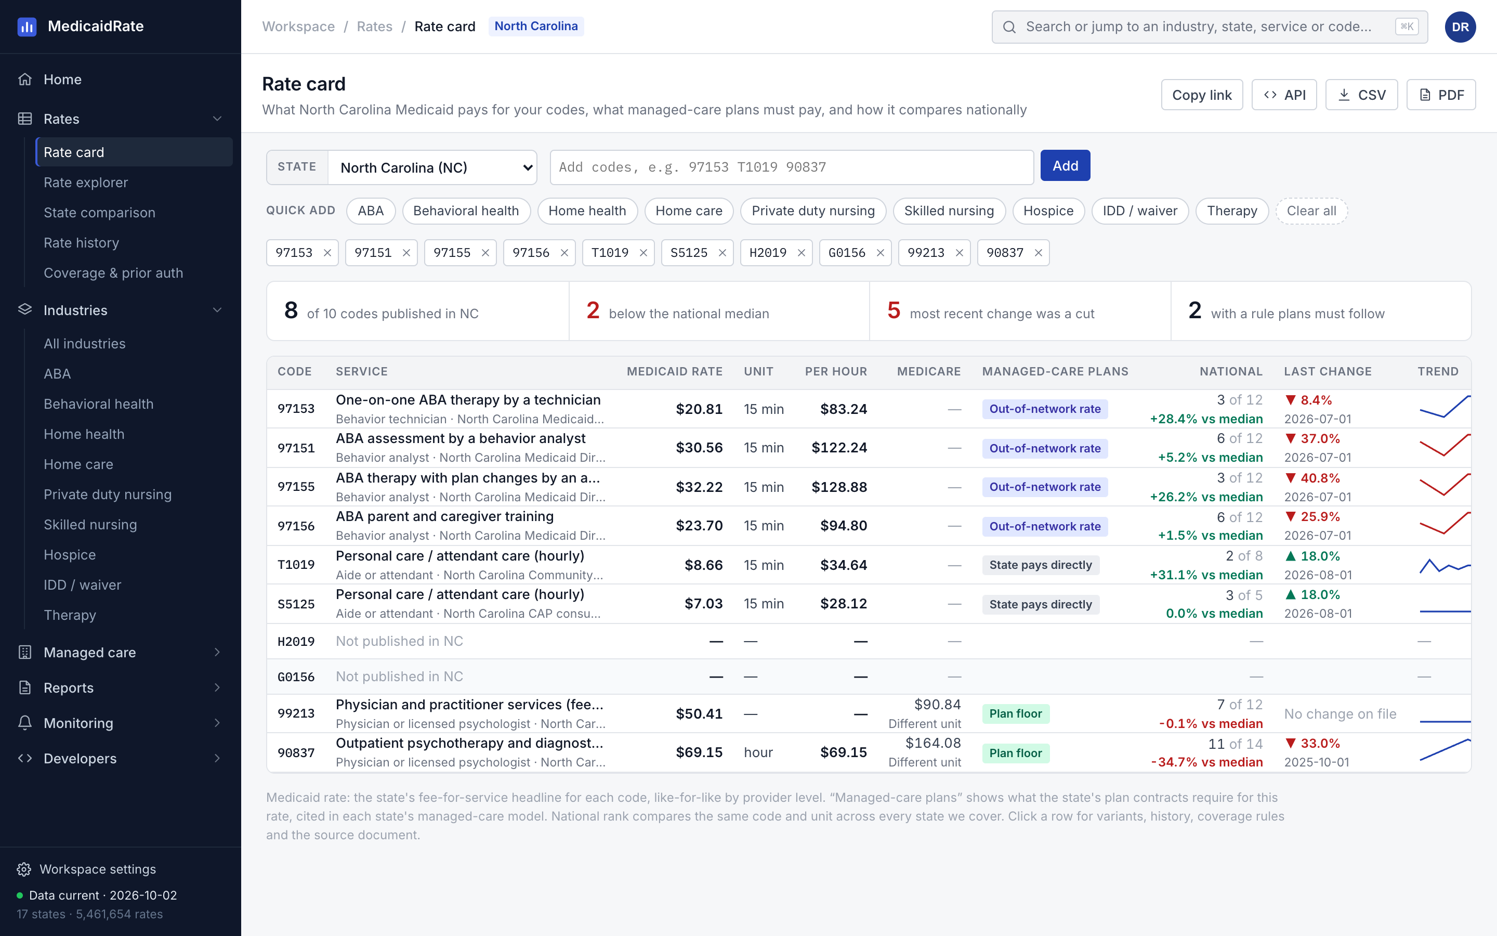Click Clear all codes
This screenshot has width=1497, height=936.
(1311, 211)
